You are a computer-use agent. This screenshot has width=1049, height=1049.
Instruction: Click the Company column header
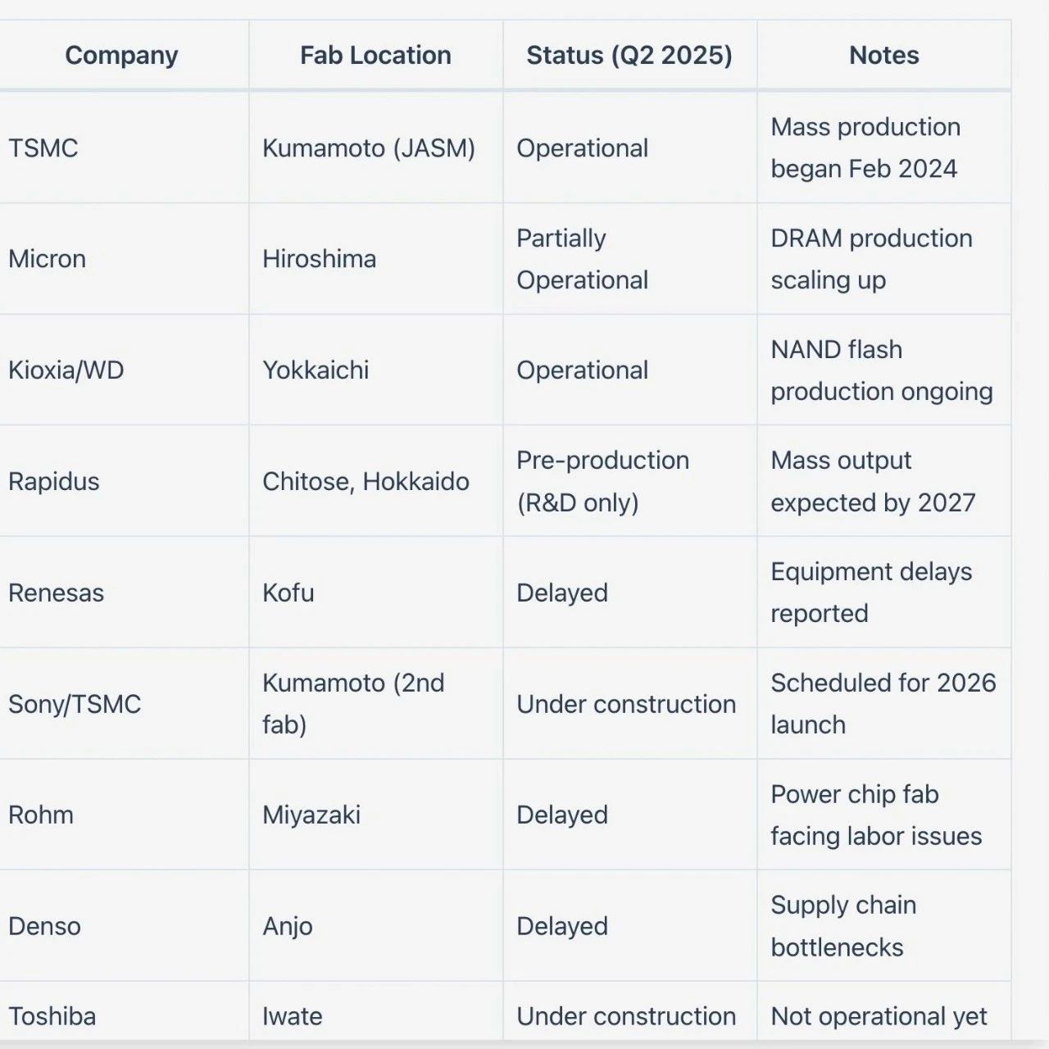[x=121, y=56]
